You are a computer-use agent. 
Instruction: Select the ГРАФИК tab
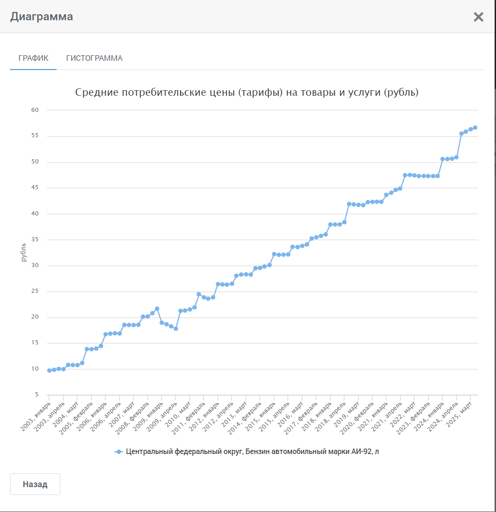(x=33, y=58)
